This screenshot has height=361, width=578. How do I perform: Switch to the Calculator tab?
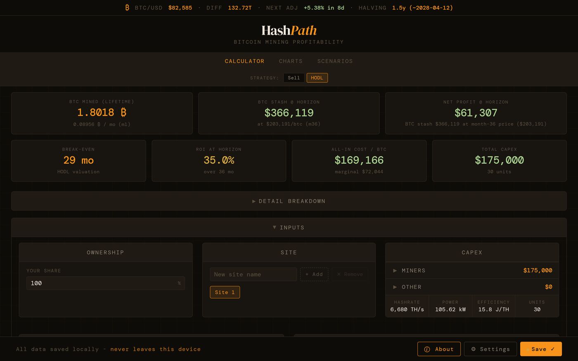[x=244, y=61]
